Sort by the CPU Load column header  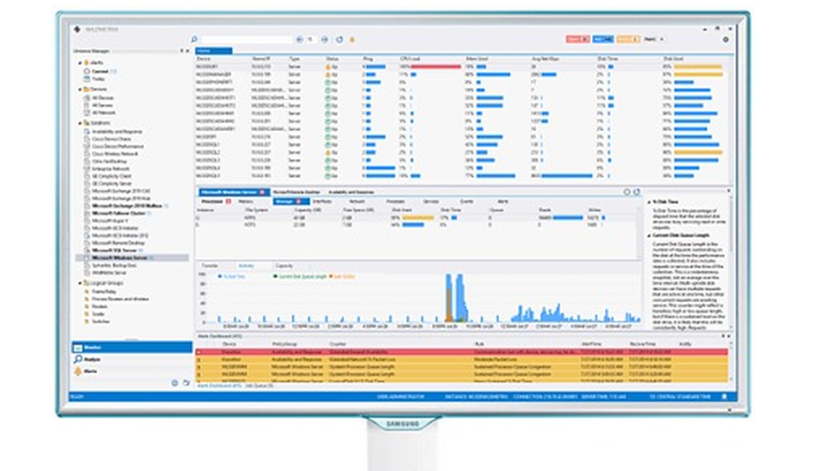tap(410, 59)
